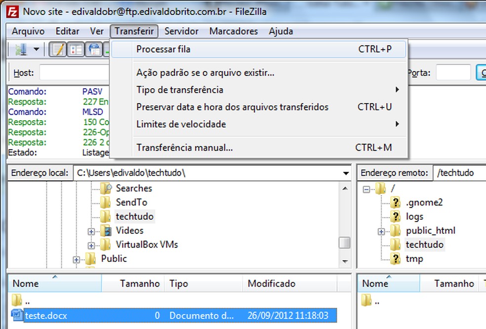
Task: Open the Arquivo menu
Action: pos(28,31)
